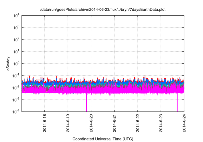Click the 2014-6-23 date tick label
This screenshot has height=142, width=203.
coord(161,123)
